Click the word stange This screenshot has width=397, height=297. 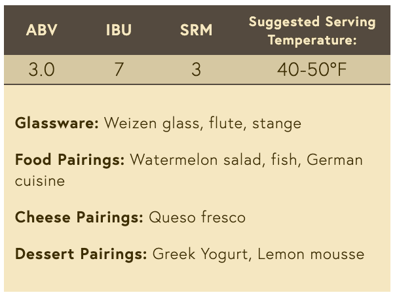(x=276, y=124)
